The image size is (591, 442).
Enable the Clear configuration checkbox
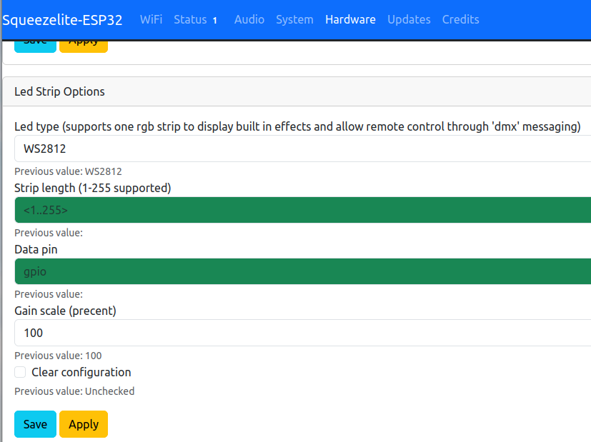(21, 372)
